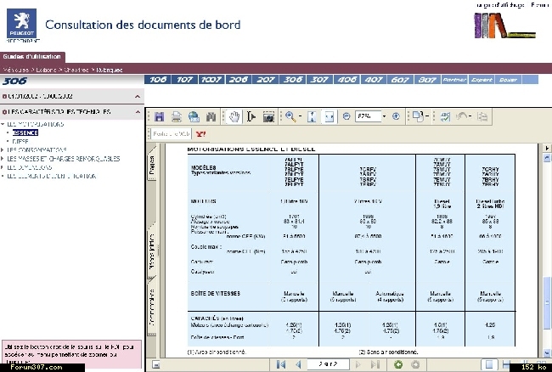The image size is (552, 372).
Task: Click the grey next view button
Action: [x=415, y=364]
